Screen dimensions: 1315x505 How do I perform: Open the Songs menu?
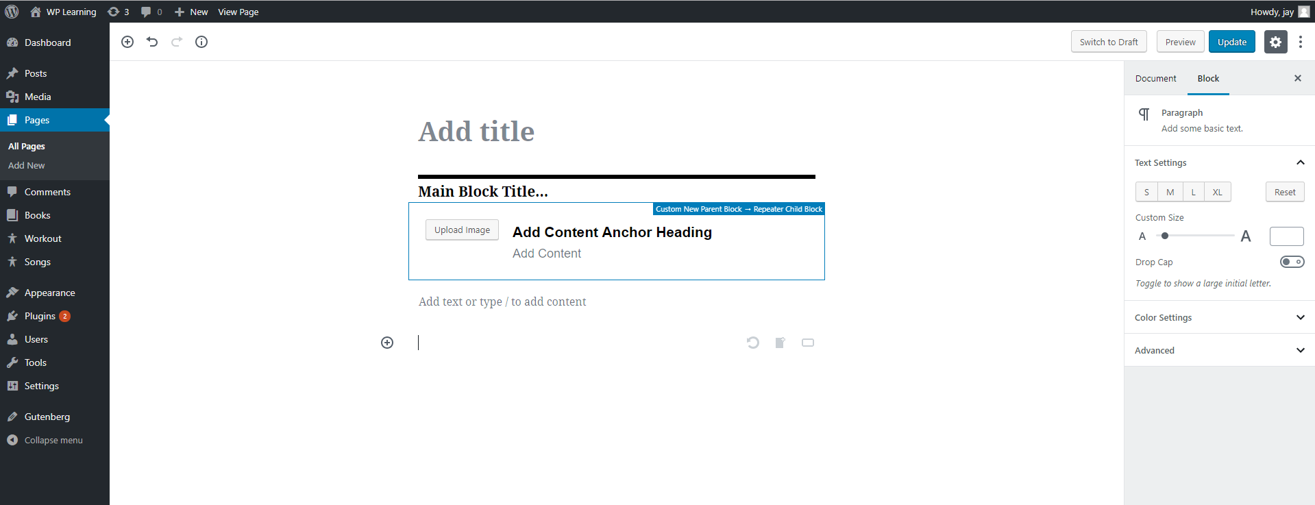[55, 262]
